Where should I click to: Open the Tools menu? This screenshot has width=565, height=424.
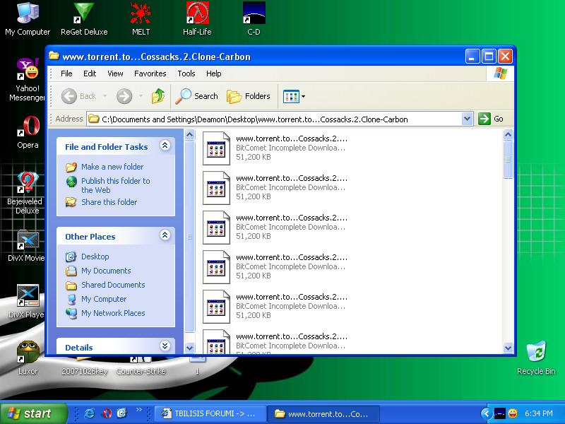click(x=186, y=73)
